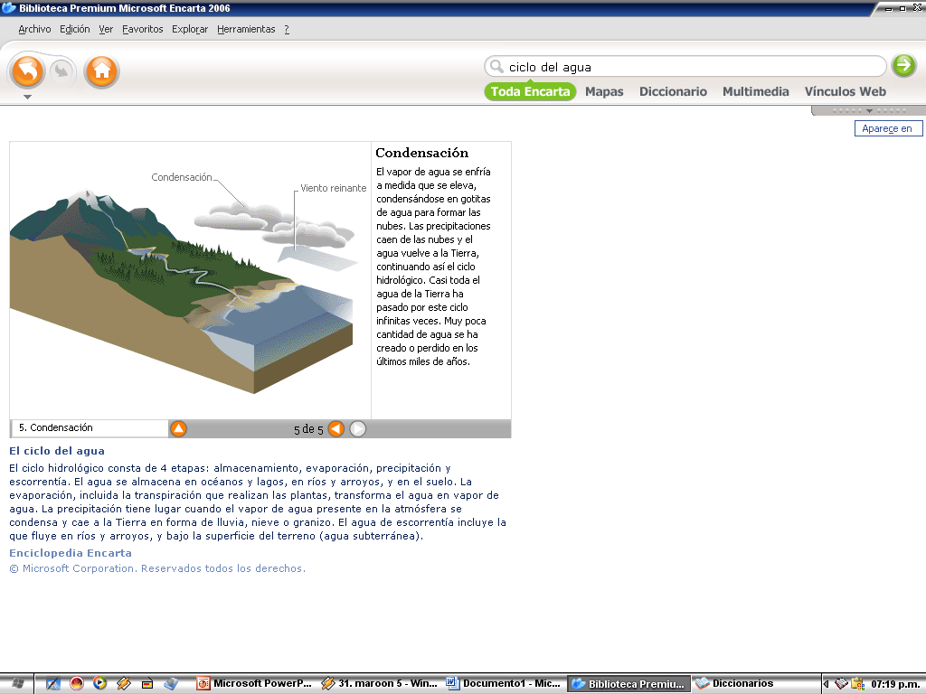
Task: Go to Encarta Home page
Action: tap(101, 70)
